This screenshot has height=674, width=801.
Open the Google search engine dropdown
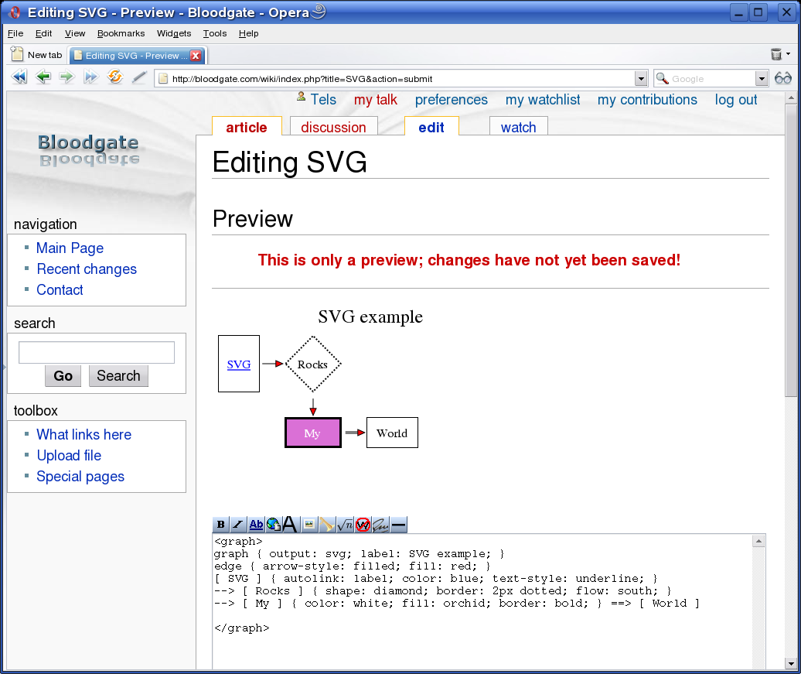click(762, 78)
